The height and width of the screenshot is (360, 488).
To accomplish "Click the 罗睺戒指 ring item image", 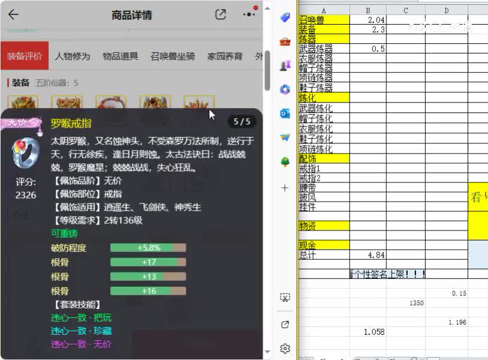I will click(x=26, y=152).
